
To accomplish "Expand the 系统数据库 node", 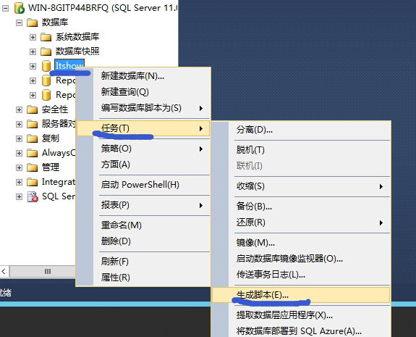I will 33,37.
